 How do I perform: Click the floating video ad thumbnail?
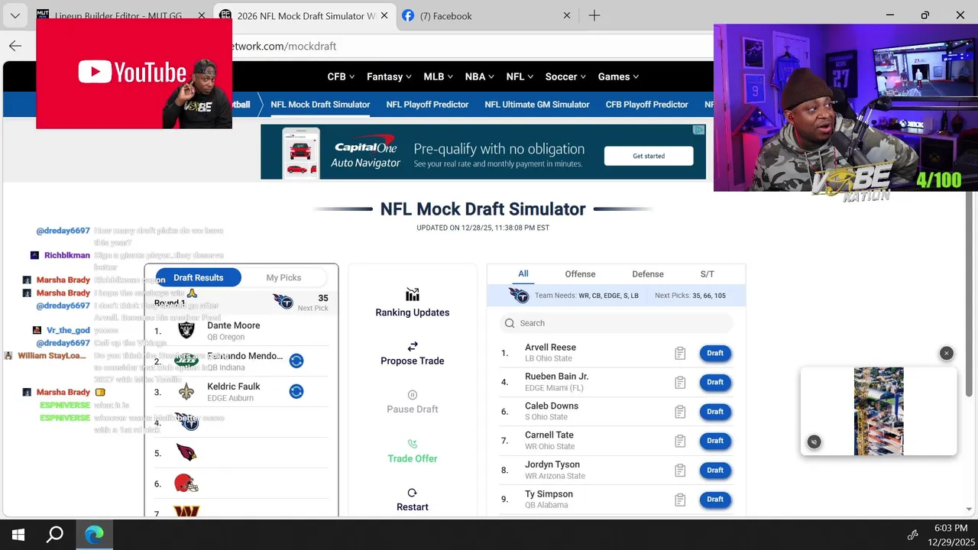point(879,411)
